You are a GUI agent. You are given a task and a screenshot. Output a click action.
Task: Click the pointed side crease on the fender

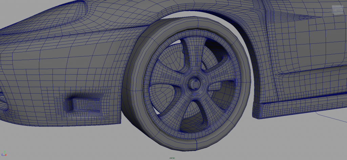coord(305,16)
